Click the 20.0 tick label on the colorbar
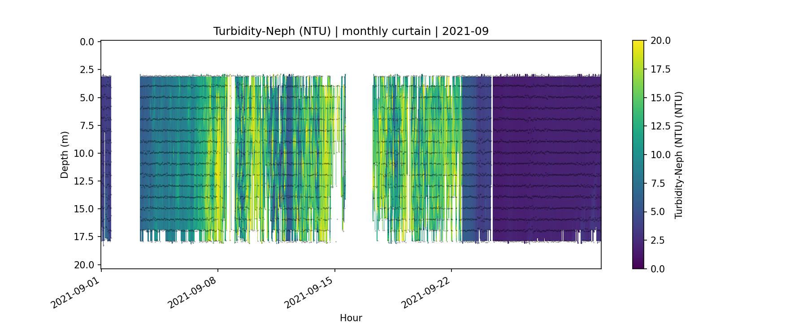Image resolution: width=807 pixels, height=336 pixels. [x=660, y=41]
